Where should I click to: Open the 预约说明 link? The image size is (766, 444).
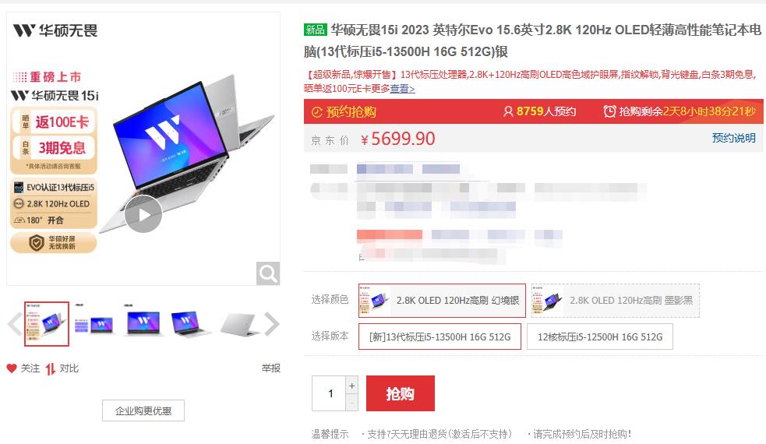[734, 138]
